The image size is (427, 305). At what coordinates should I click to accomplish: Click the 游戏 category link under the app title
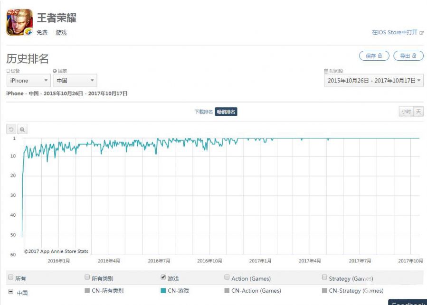pos(61,32)
